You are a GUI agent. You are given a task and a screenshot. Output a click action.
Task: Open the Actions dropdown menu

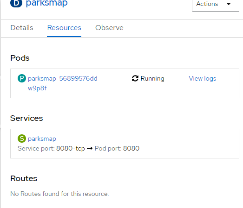pyautogui.click(x=216, y=5)
